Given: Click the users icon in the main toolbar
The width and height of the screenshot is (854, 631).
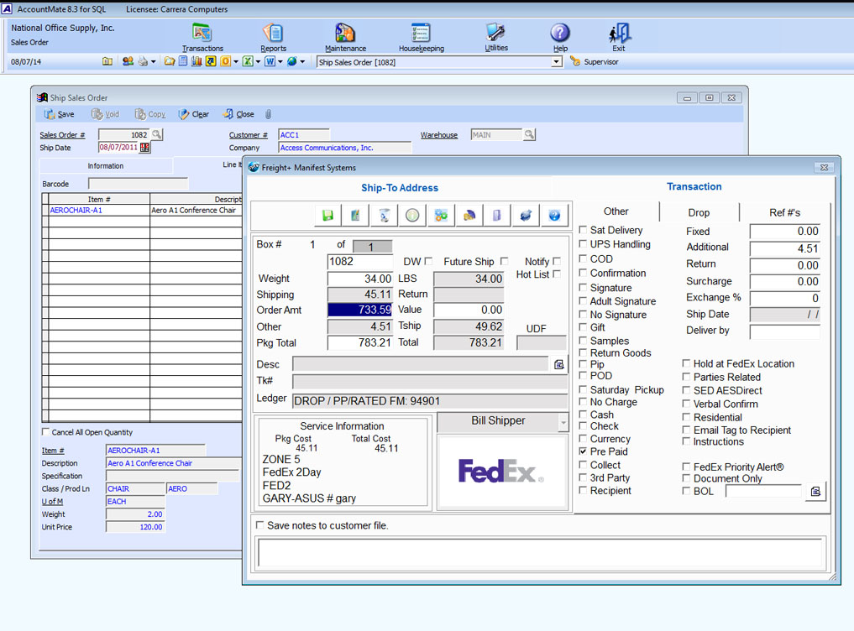Looking at the screenshot, I should point(128,61).
